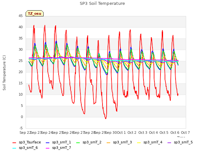Click the blue sp3_smT_1 legend swatch

coord(48,142)
